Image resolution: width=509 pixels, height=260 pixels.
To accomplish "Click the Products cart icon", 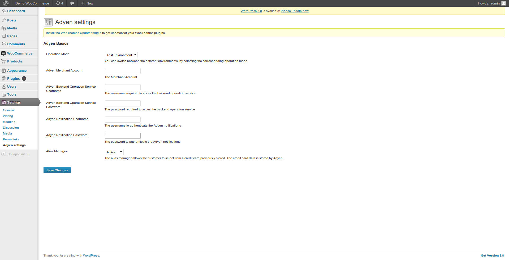I will pos(4,61).
